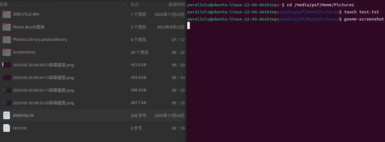Screen dimensions: 385x142
Task: Select the $RECYCLE.BIN file name
Action: pos(26,14)
